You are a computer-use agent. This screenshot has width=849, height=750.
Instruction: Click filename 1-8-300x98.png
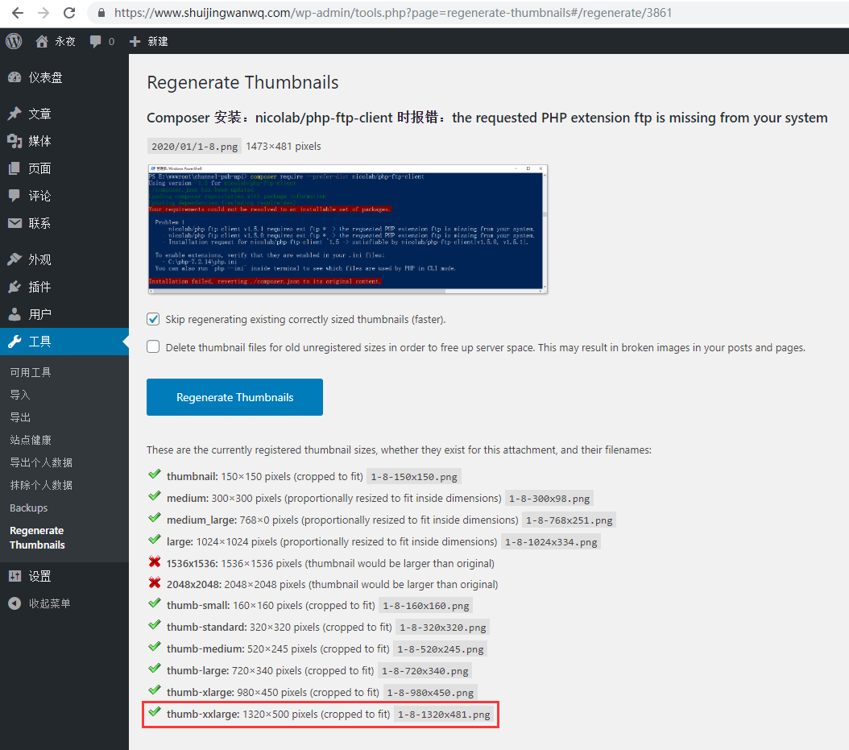coord(549,498)
